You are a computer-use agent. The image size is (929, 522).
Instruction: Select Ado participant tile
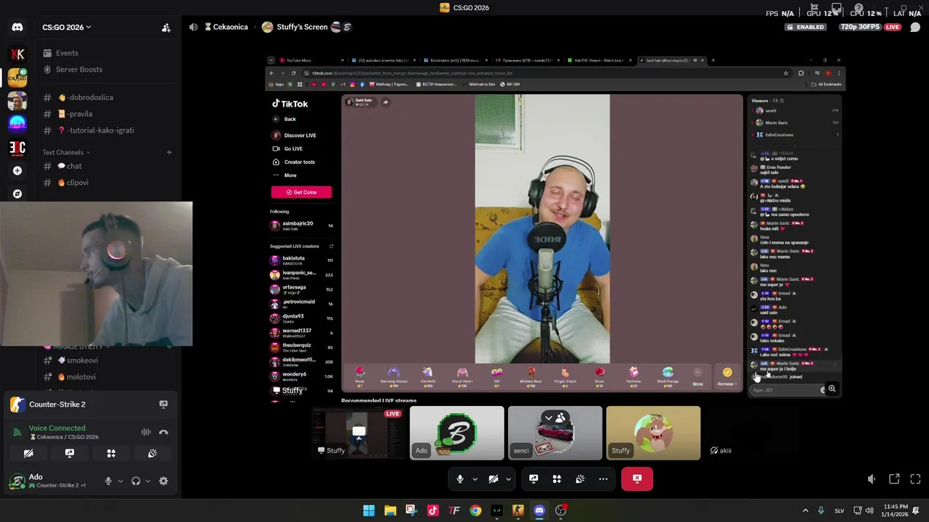(x=457, y=433)
